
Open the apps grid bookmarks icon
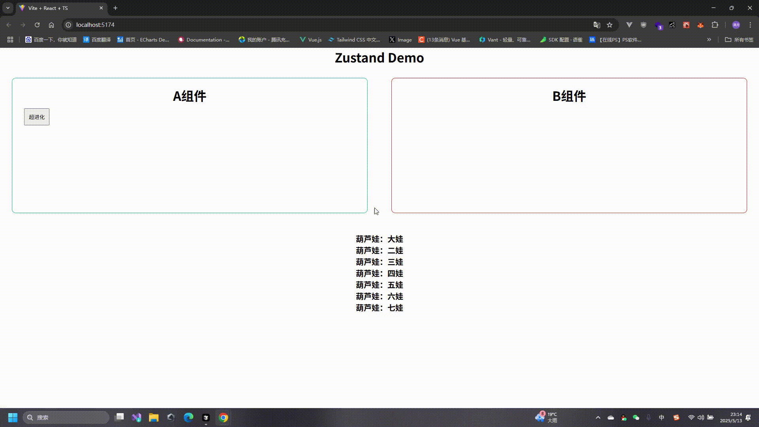10,40
